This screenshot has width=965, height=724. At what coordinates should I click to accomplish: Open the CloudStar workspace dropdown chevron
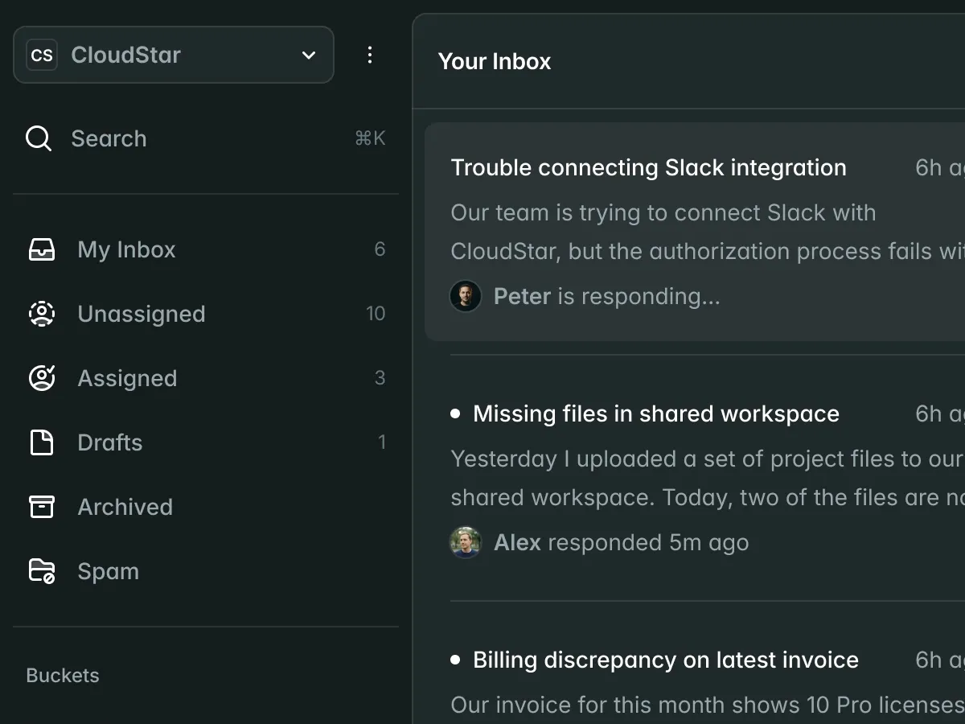309,55
